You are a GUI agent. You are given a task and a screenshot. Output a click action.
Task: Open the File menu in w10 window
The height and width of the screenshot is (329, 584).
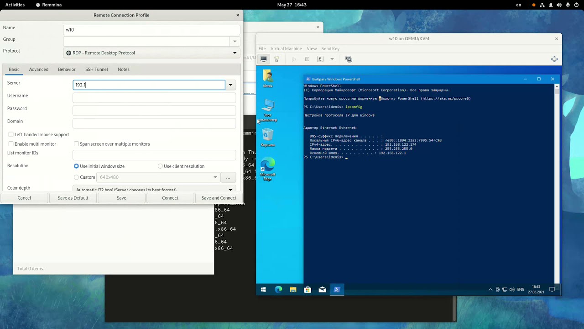[x=262, y=48]
